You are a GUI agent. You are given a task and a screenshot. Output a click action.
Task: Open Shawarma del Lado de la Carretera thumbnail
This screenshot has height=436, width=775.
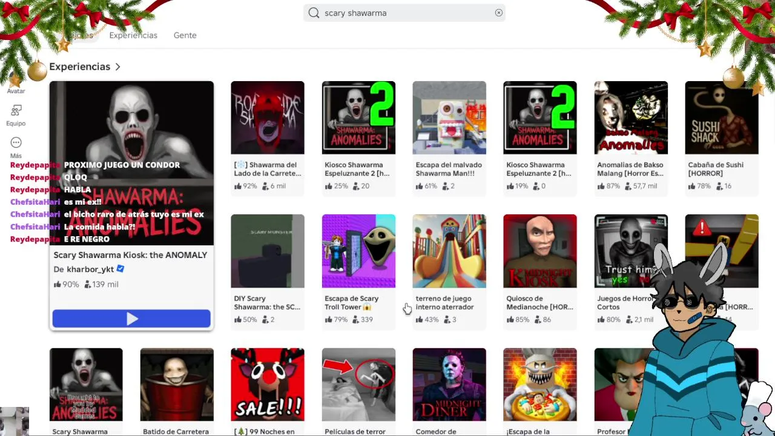pos(268,117)
